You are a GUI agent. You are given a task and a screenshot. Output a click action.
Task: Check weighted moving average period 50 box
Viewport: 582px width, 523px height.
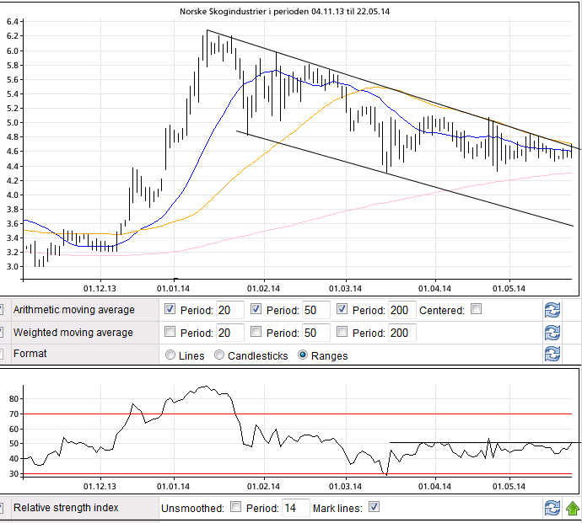tap(256, 332)
